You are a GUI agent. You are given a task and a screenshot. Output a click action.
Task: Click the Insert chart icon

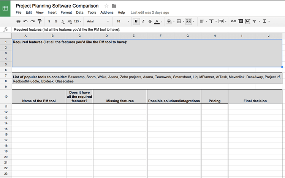click(247, 21)
